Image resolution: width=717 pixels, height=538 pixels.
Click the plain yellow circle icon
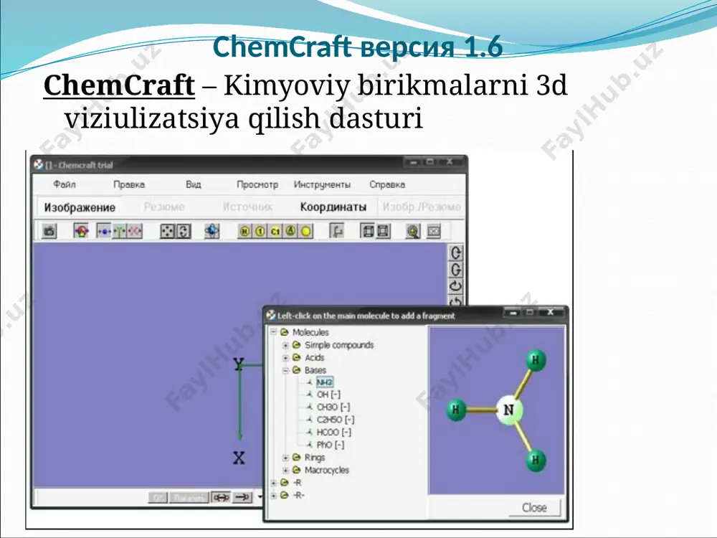[x=306, y=232]
